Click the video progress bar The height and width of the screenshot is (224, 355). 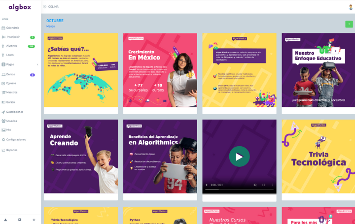(x=239, y=190)
